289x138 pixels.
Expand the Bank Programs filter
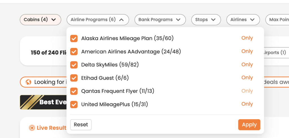tap(160, 20)
